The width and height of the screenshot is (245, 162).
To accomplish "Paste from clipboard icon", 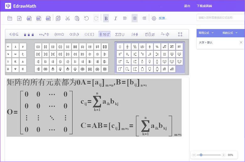I will (x=77, y=18).
